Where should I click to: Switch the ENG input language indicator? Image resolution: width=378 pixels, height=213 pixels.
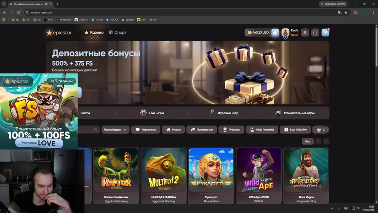tap(346, 208)
